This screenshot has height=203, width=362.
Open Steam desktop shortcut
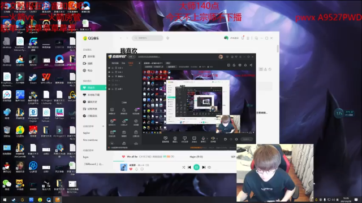33,78
